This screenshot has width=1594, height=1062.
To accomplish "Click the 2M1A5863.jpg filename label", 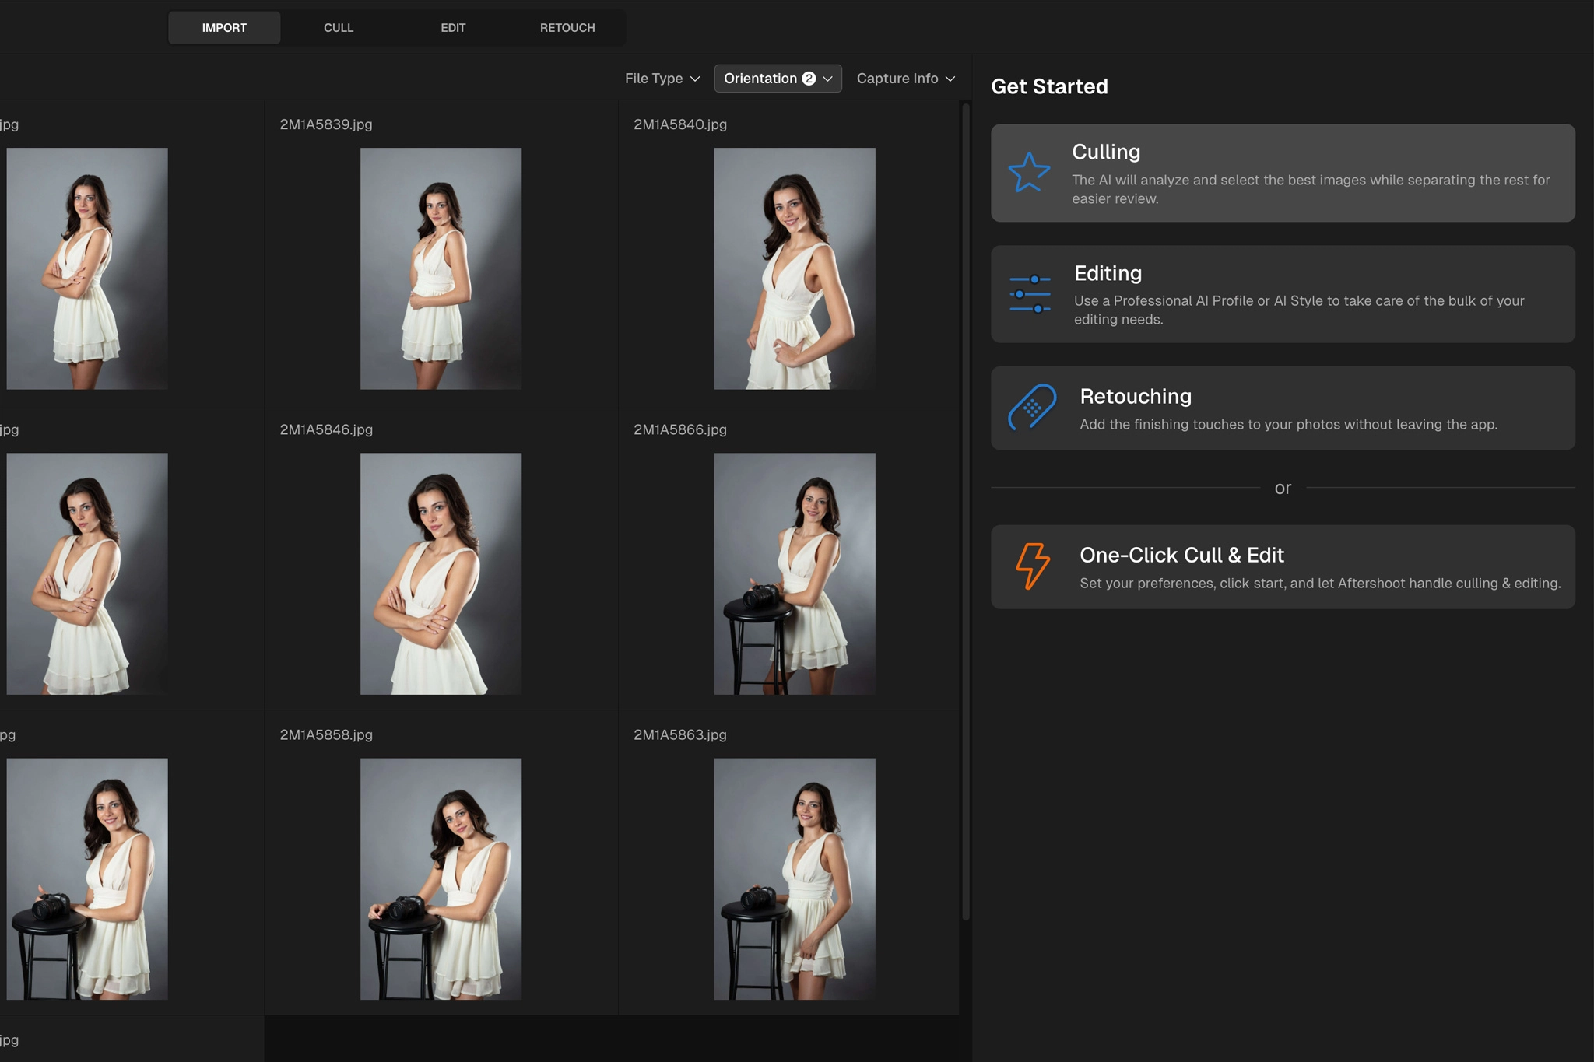I will point(680,734).
